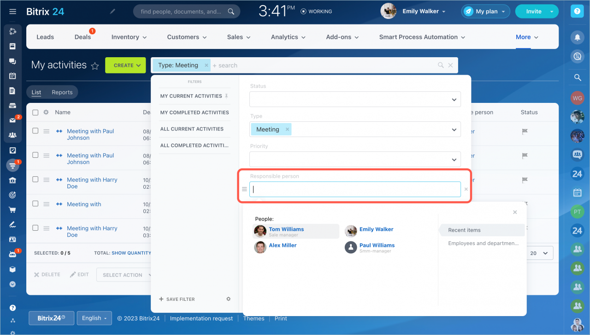Click the Implementation request link
This screenshot has width=590, height=335.
201,318
